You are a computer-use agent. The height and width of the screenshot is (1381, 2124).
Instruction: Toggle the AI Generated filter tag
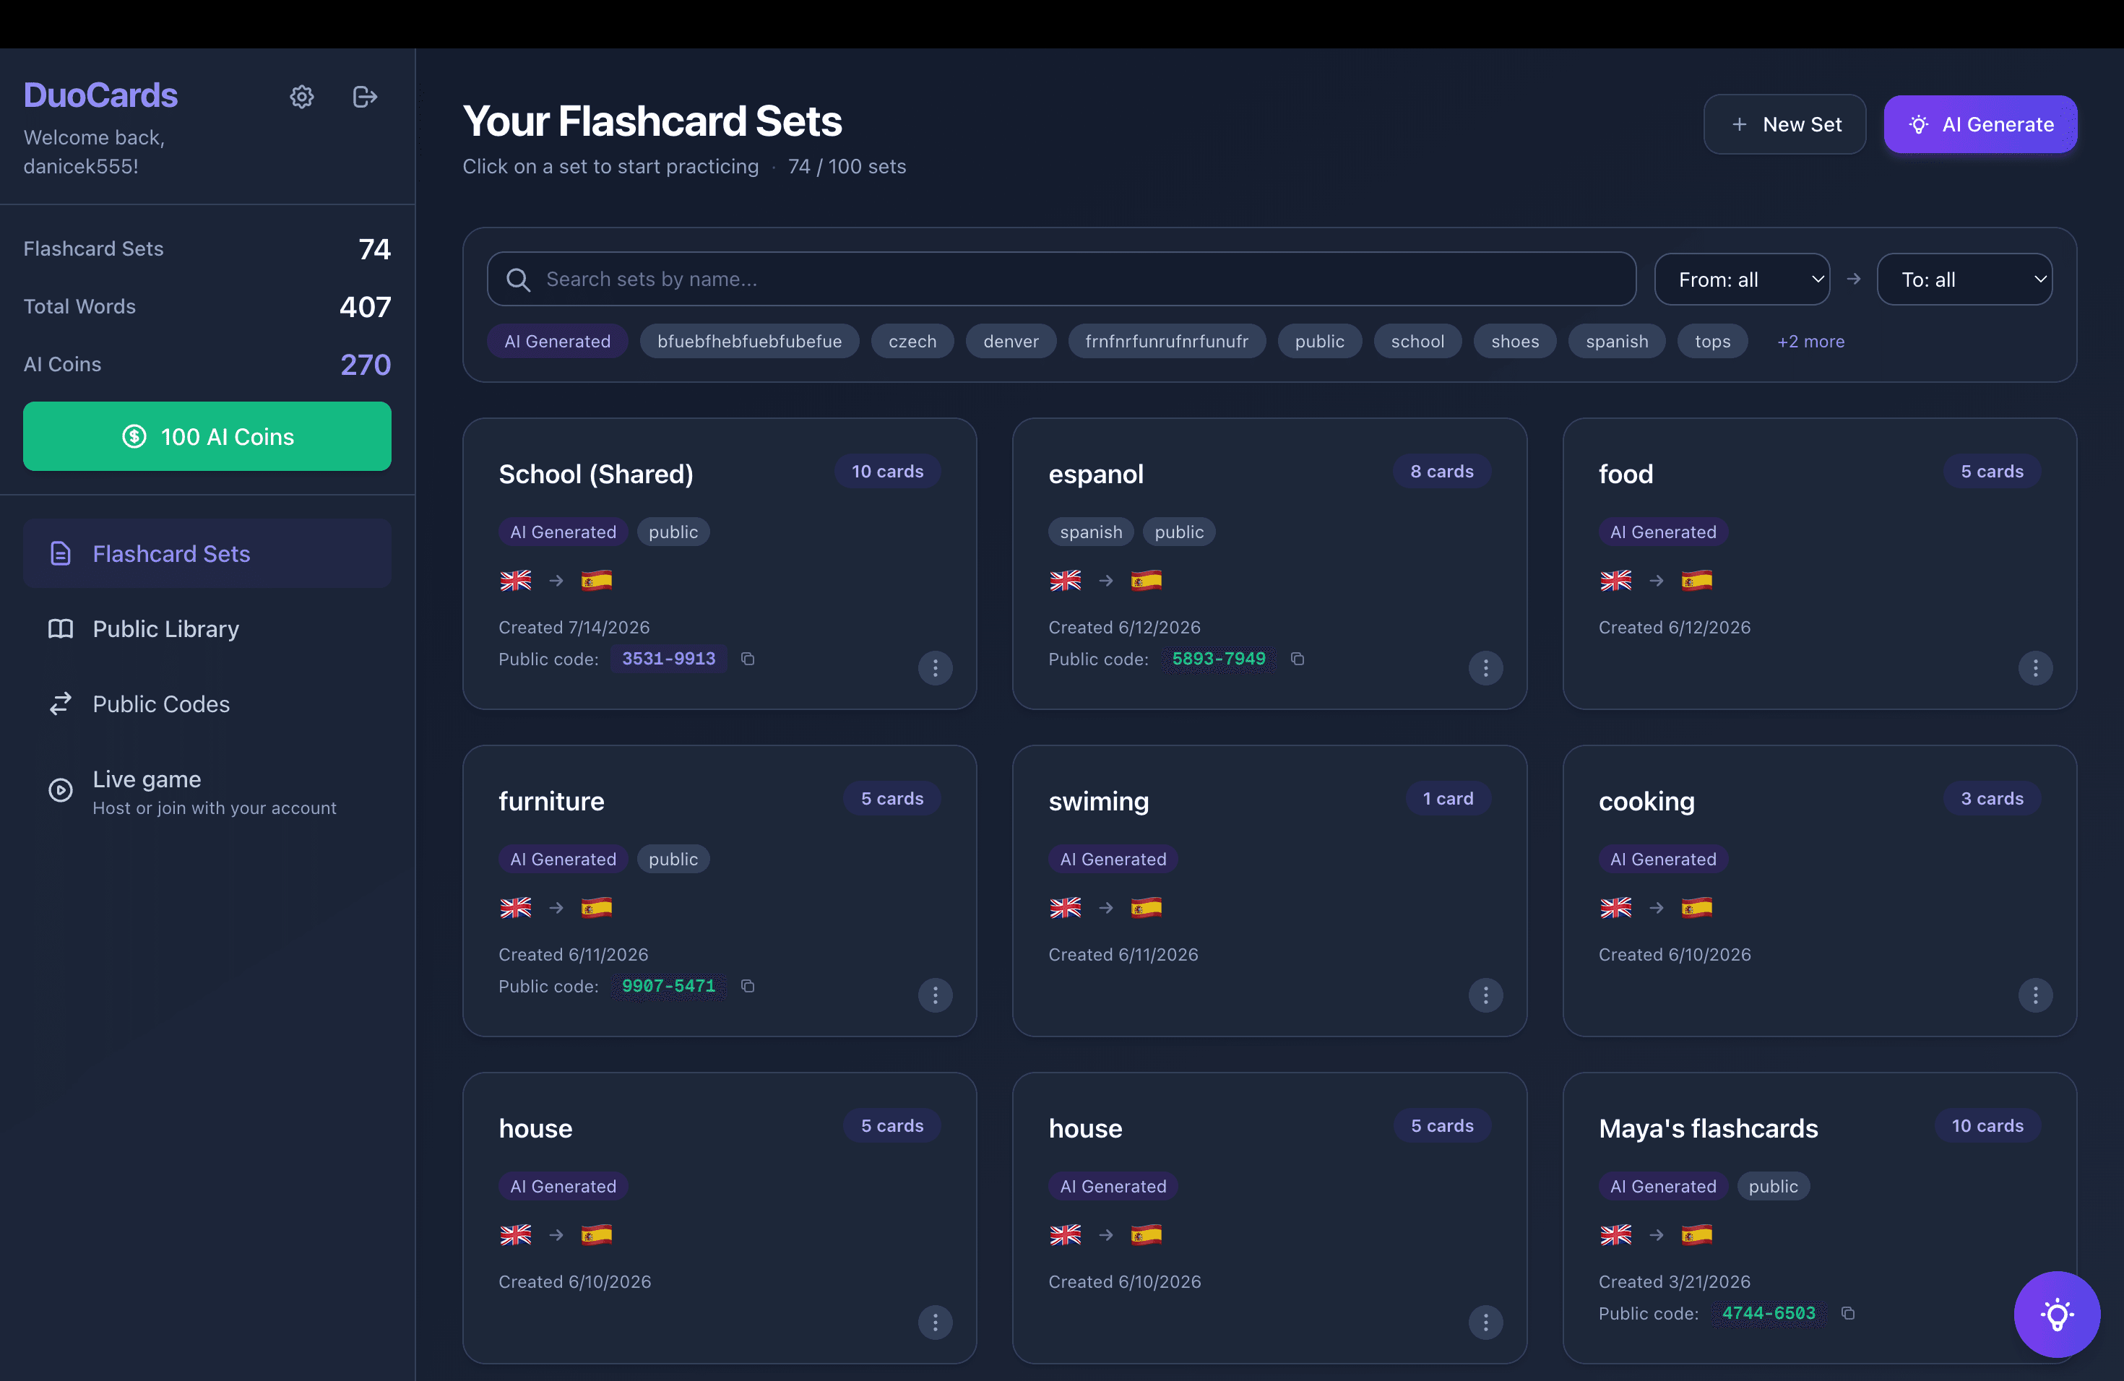tap(558, 341)
